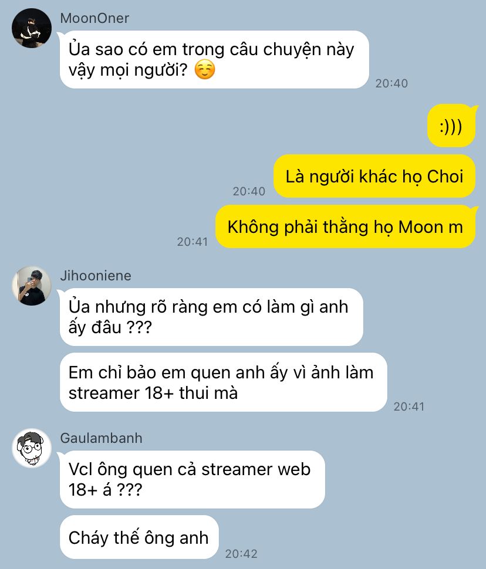Tap the "Là người khác họ Choi" bubble
486x569 pixels.
point(374,177)
